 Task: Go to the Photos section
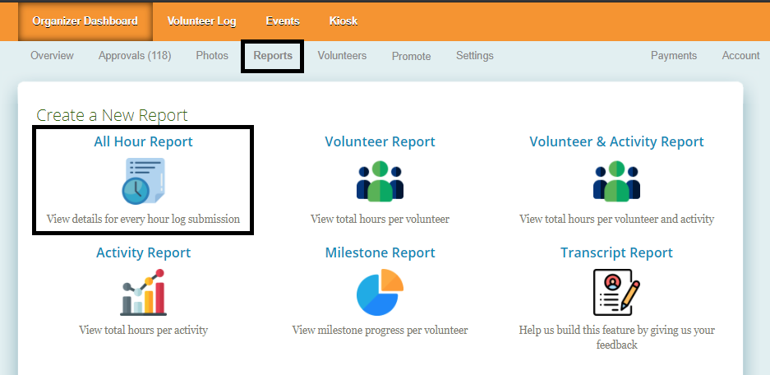[x=212, y=56]
